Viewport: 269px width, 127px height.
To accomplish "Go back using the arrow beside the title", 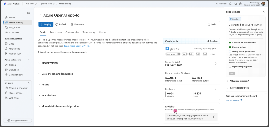I will (x=41, y=15).
